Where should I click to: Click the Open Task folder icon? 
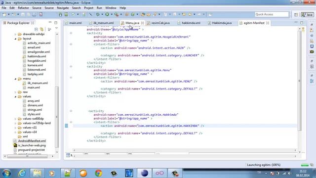pyautogui.click(x=149, y=14)
